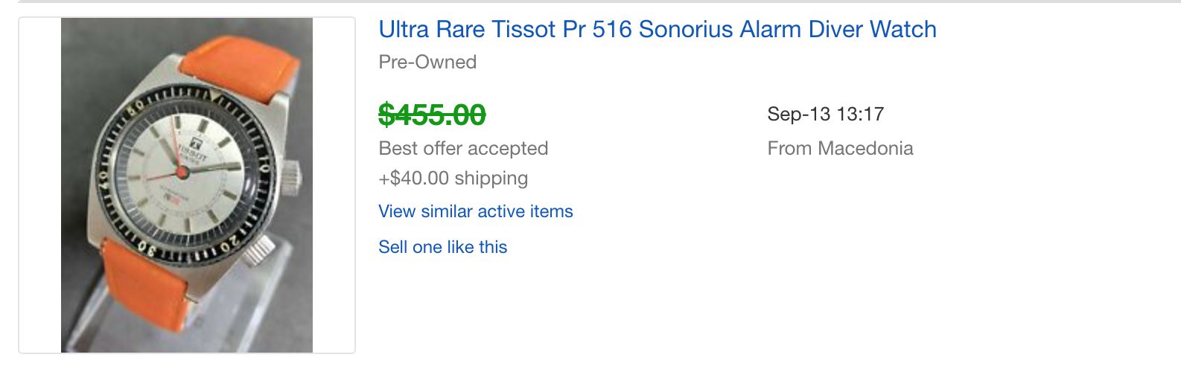This screenshot has width=1181, height=369.
Task: Click the From Macedonia location text
Action: [840, 148]
